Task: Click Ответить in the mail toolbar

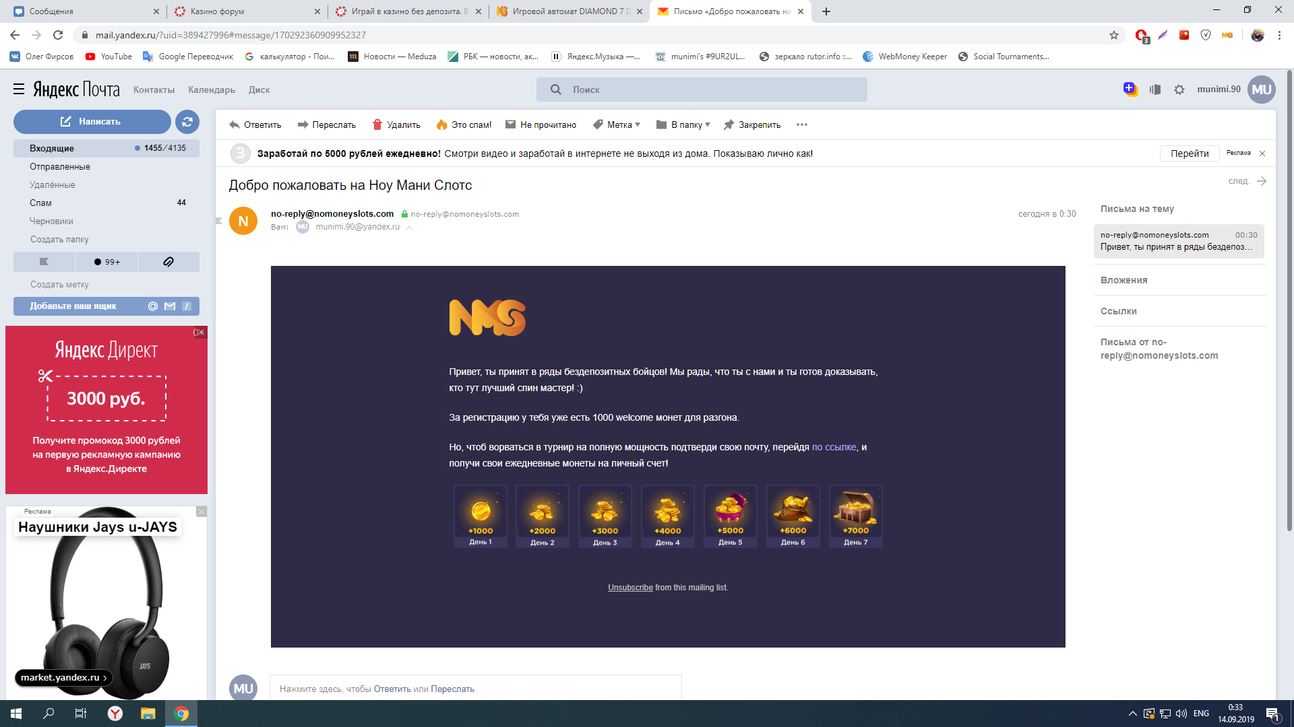Action: coord(255,125)
